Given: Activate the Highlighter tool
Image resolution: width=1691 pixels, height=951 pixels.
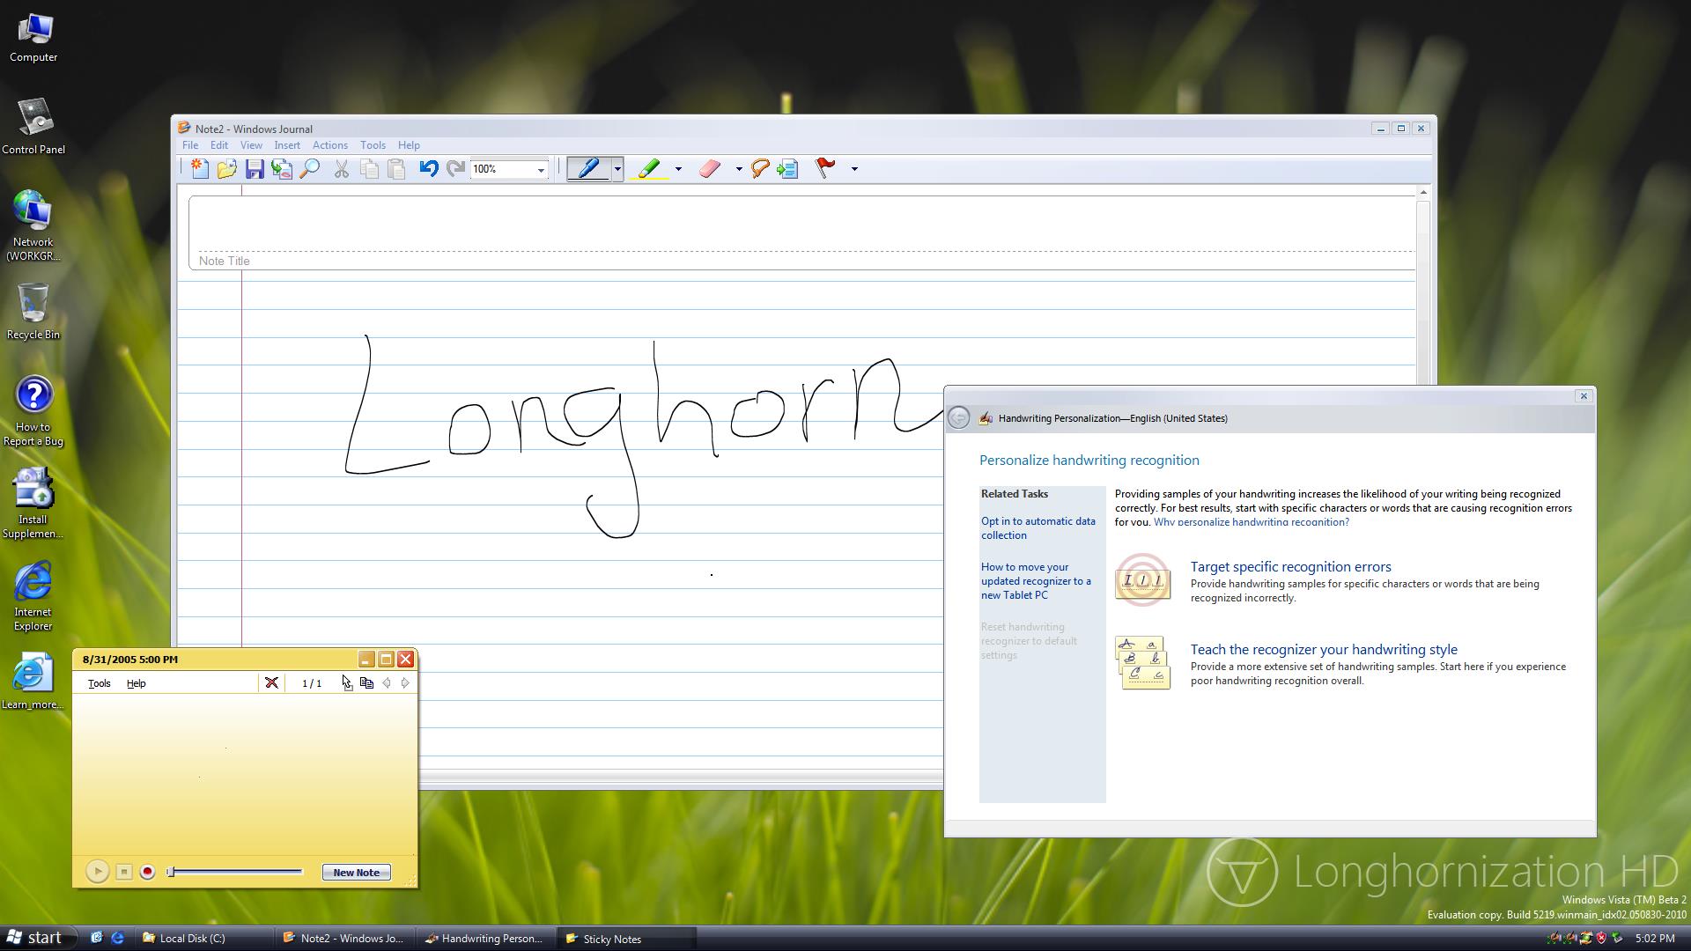Looking at the screenshot, I should 650,169.
